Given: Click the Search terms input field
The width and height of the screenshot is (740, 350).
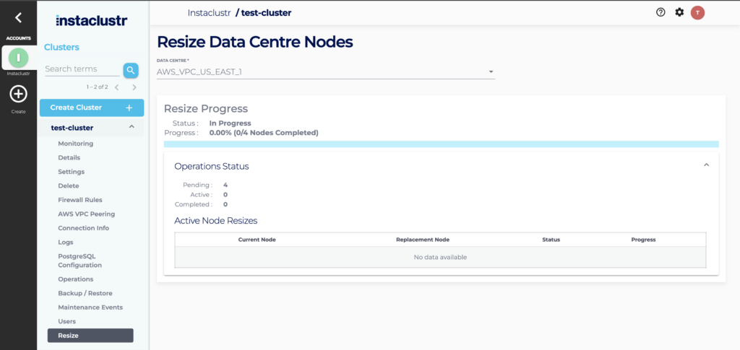Looking at the screenshot, I should (81, 69).
